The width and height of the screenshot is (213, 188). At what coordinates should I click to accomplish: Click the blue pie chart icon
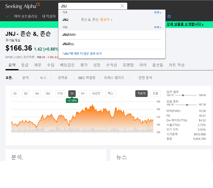click(169, 17)
